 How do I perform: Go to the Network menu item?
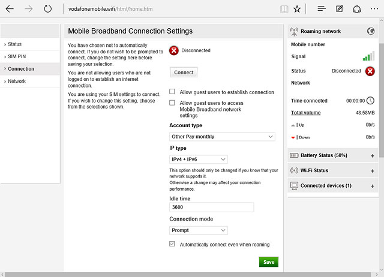[17, 81]
